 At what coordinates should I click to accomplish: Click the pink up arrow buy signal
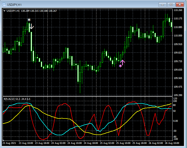(x=123, y=62)
